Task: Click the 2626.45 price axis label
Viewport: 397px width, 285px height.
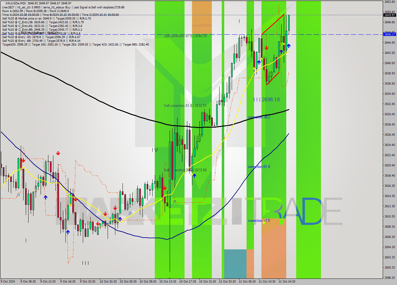Action: (390, 135)
